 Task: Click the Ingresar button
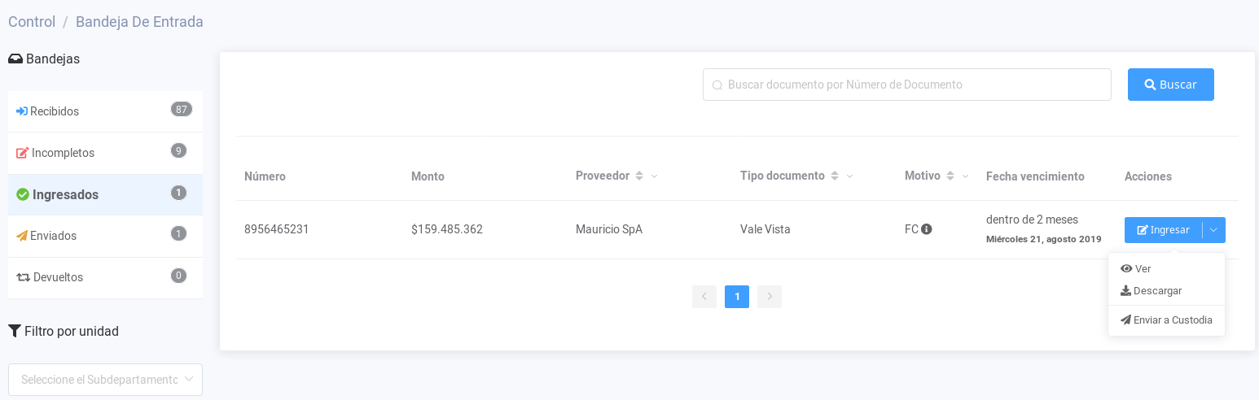(1163, 230)
